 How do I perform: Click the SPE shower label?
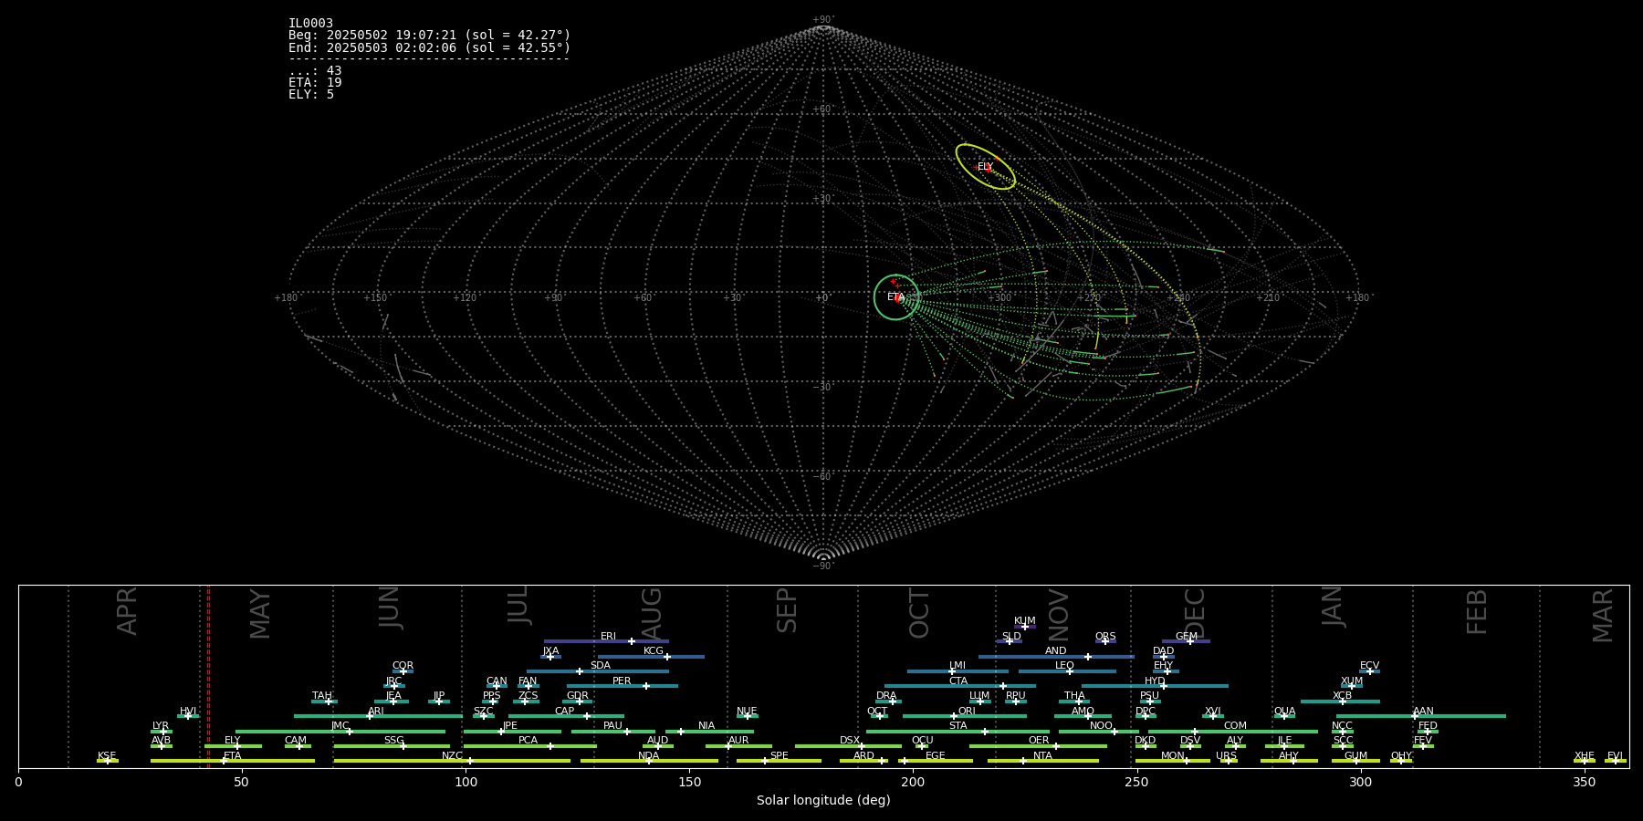point(779,755)
